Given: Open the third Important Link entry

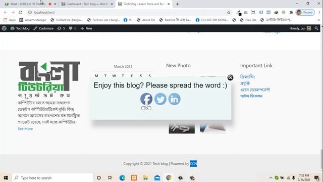Looking at the screenshot, I should click(255, 90).
